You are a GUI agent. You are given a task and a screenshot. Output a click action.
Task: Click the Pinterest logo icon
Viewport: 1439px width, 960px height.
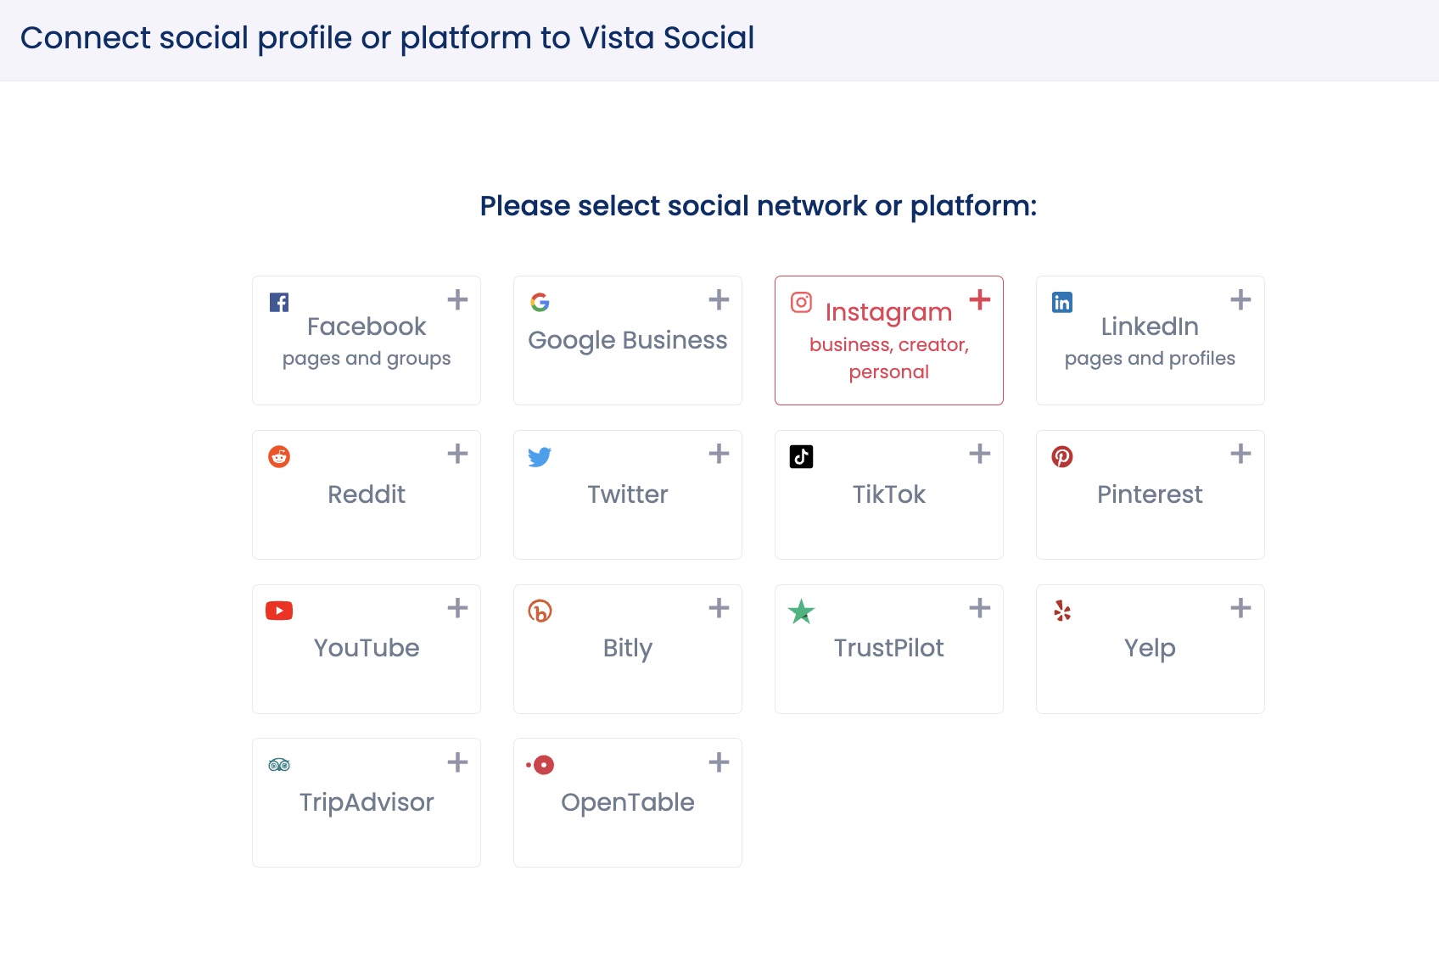point(1062,456)
